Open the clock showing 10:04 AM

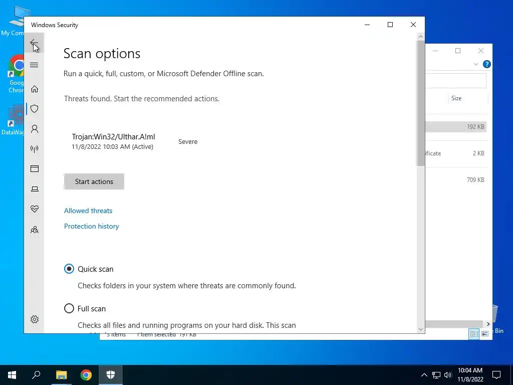(x=470, y=375)
